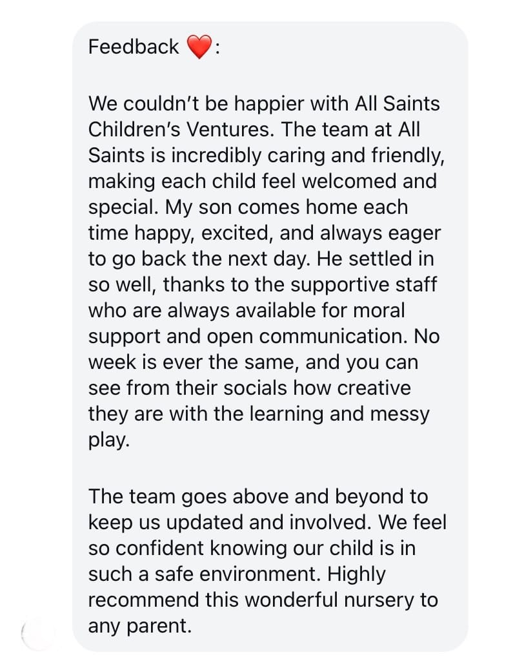The image size is (524, 661).
Task: Select the closing words "any parent."
Action: pos(140,626)
